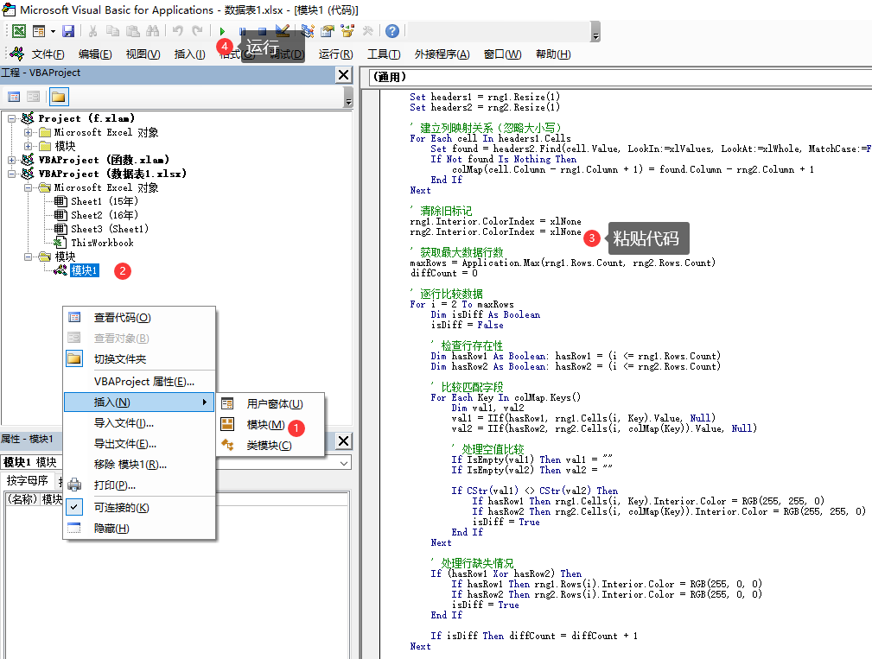The image size is (872, 659).
Task: Click the Paste toolbar icon
Action: pyautogui.click(x=132, y=31)
